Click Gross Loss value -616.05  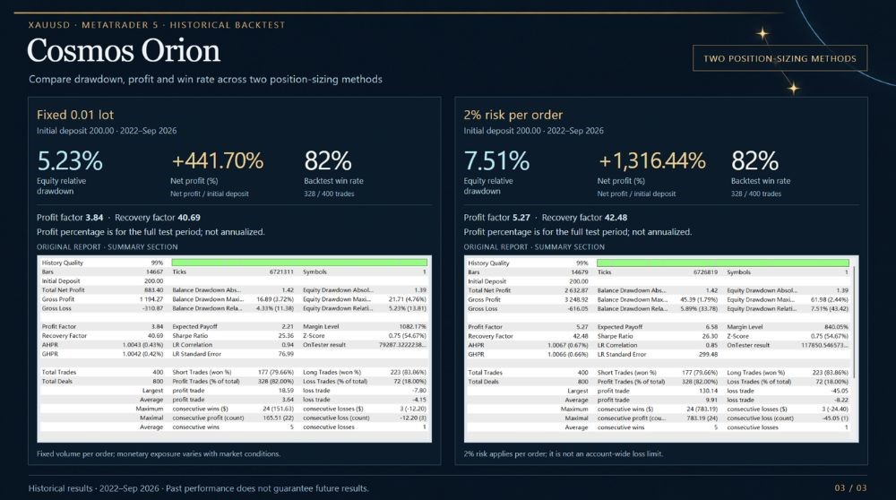tap(578, 308)
